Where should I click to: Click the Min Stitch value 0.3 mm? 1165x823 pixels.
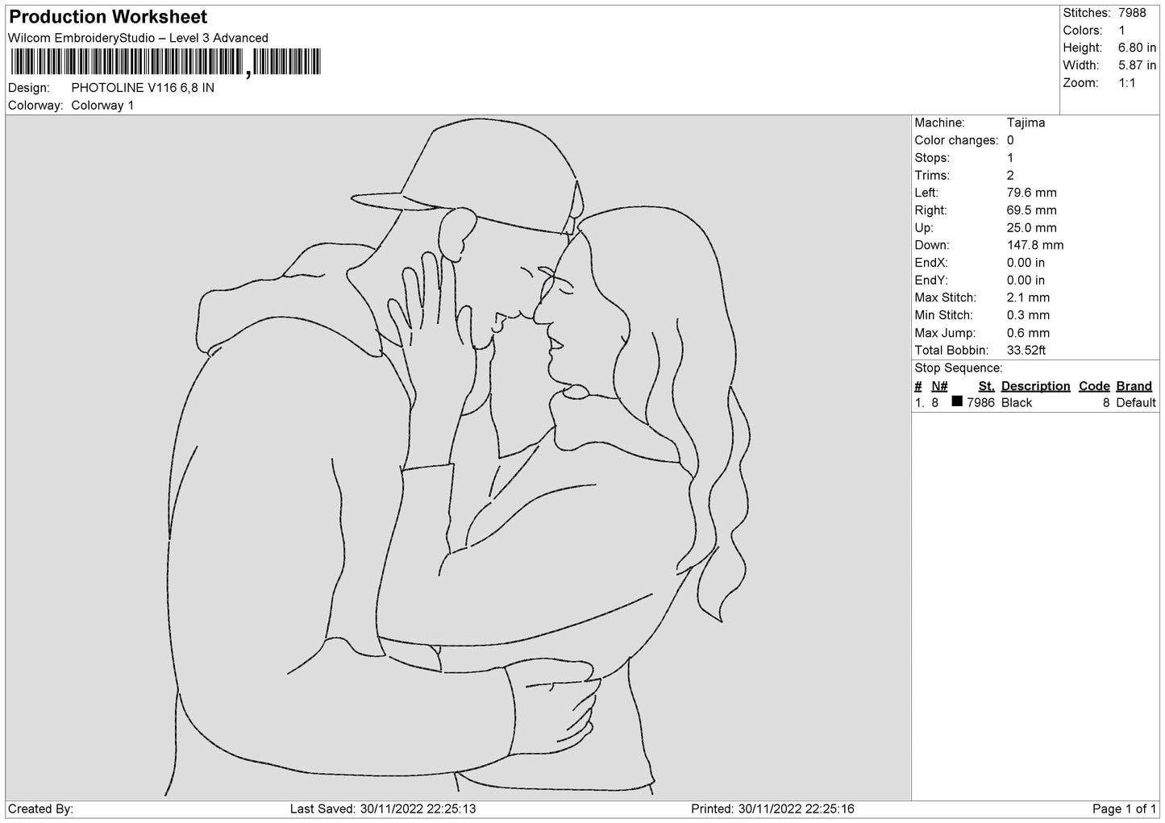(x=1028, y=316)
